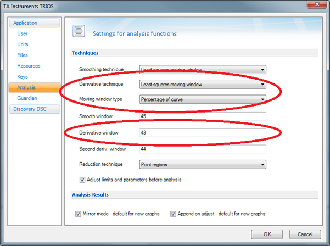
Task: Open the Reduction technique dropdown
Action: tap(203, 164)
